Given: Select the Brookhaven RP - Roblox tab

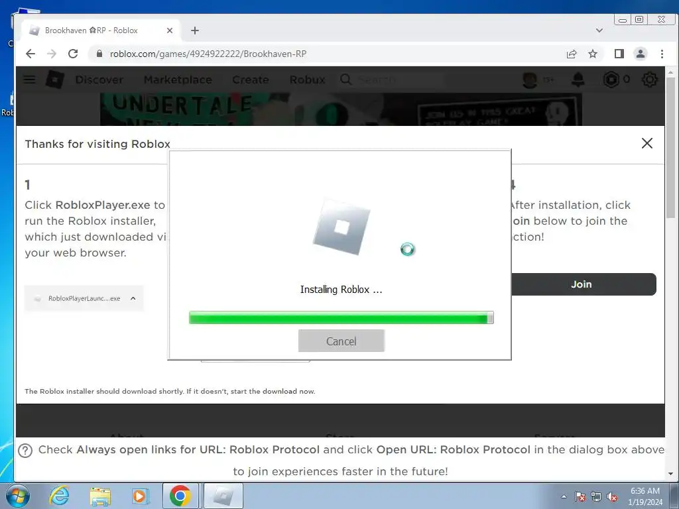Looking at the screenshot, I should (101, 30).
